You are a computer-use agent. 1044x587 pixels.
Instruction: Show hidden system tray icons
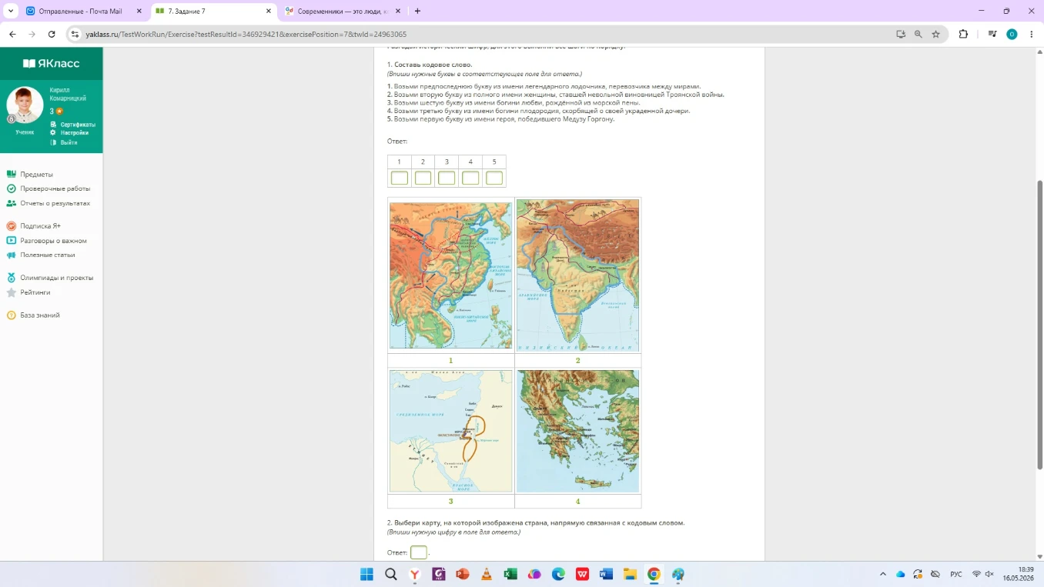click(883, 574)
